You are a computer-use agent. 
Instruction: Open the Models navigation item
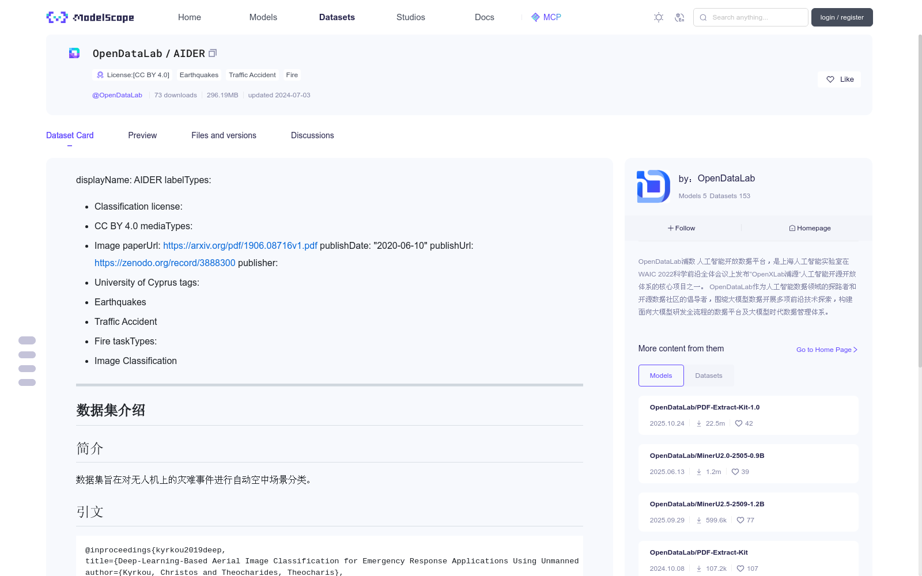point(263,17)
